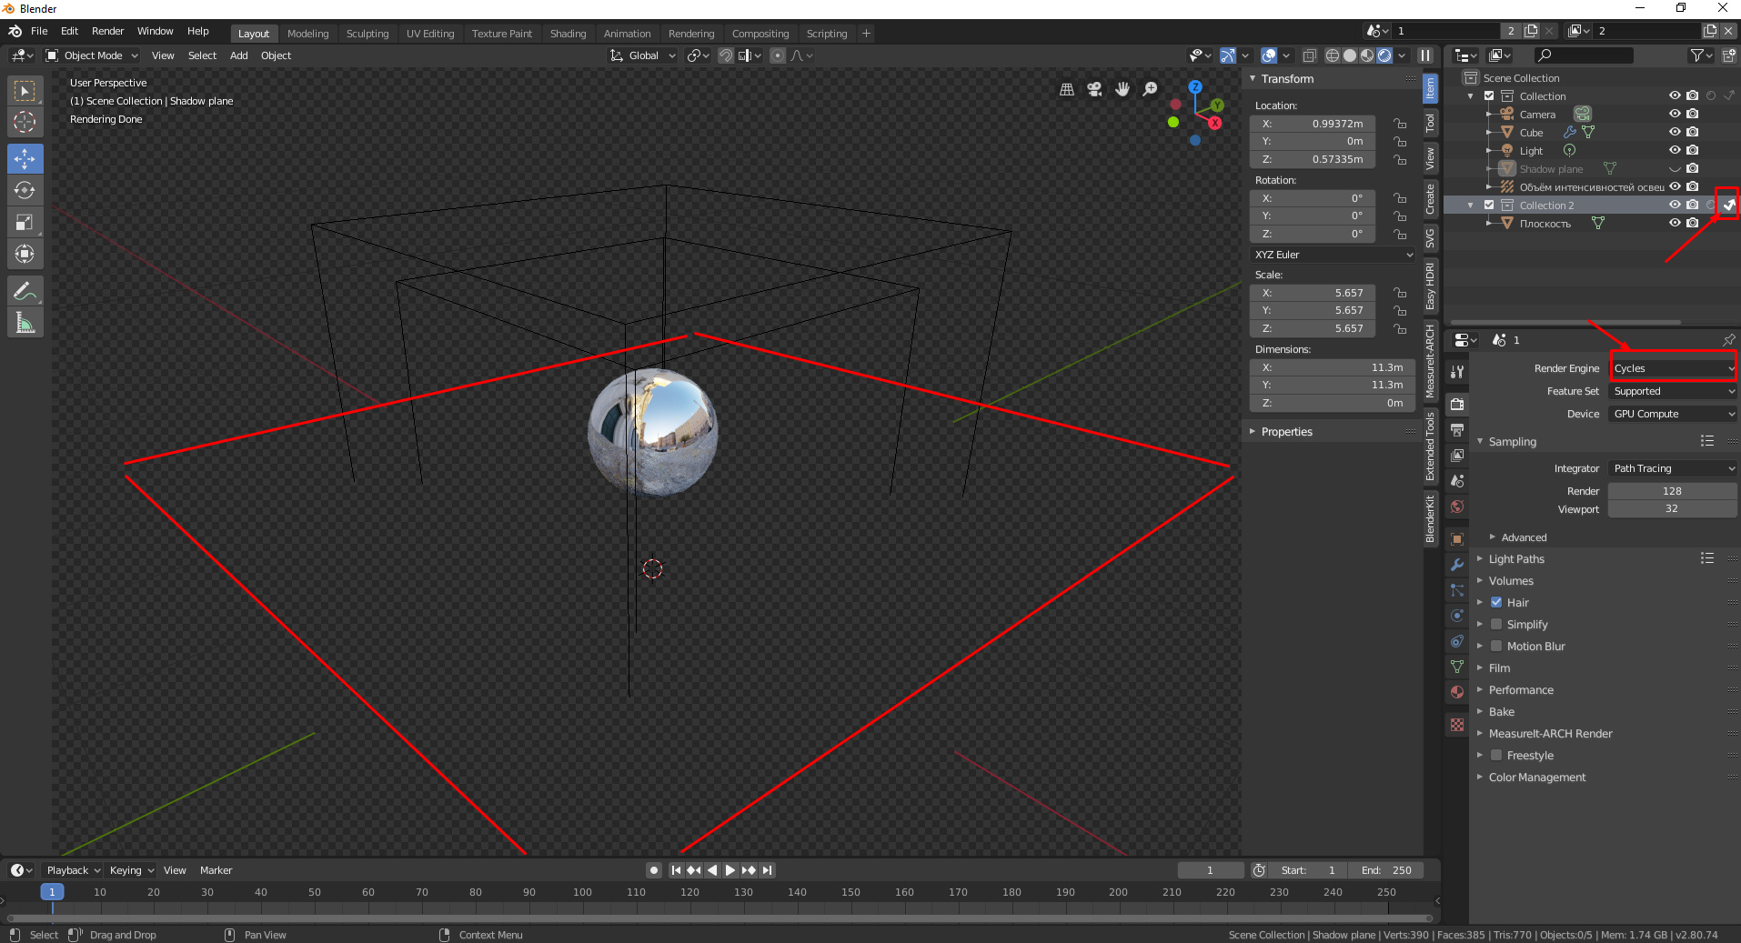Activate the Measure ruler tool
1741x943 pixels.
(x=25, y=323)
